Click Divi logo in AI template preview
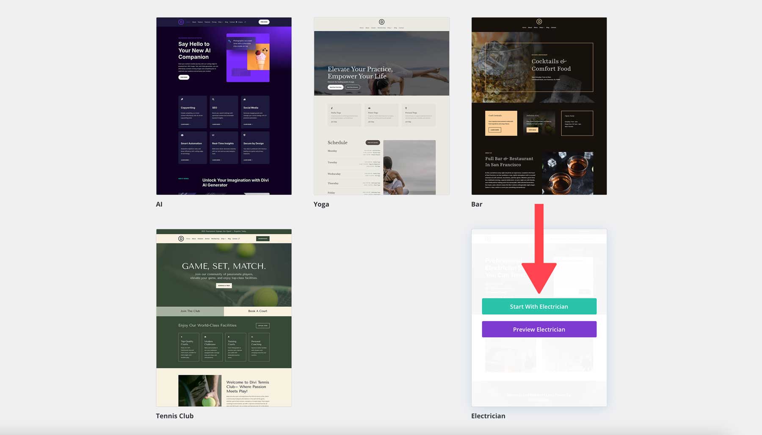This screenshot has width=762, height=435. [x=181, y=22]
